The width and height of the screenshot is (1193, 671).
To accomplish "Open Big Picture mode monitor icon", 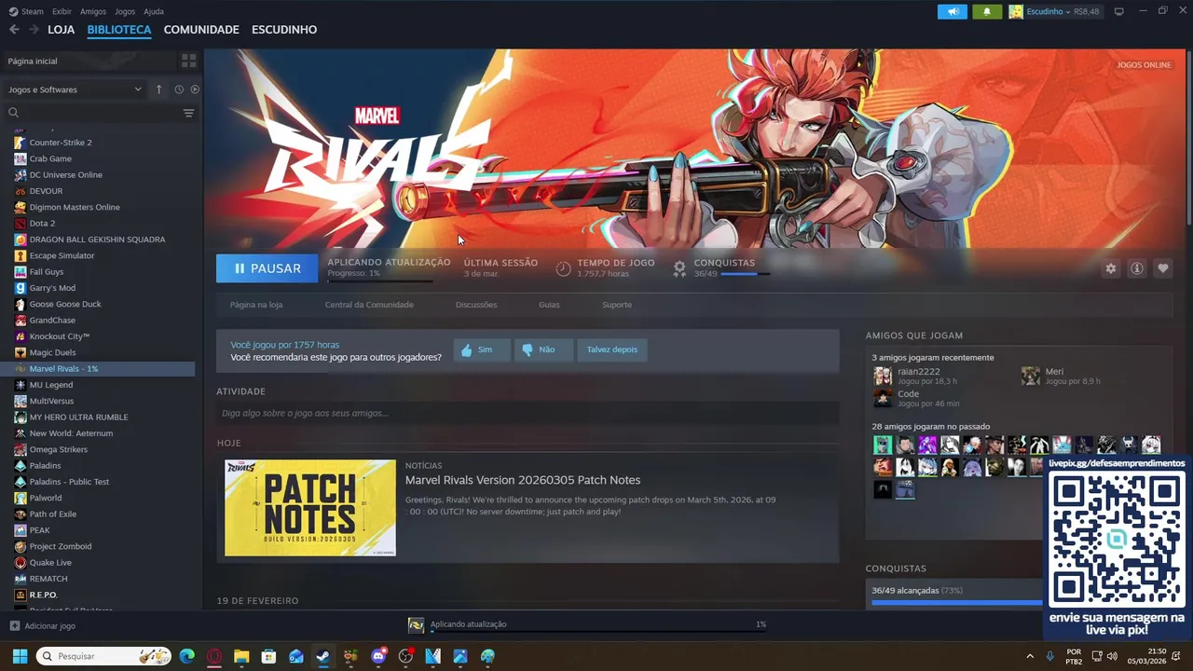I will tap(1118, 11).
